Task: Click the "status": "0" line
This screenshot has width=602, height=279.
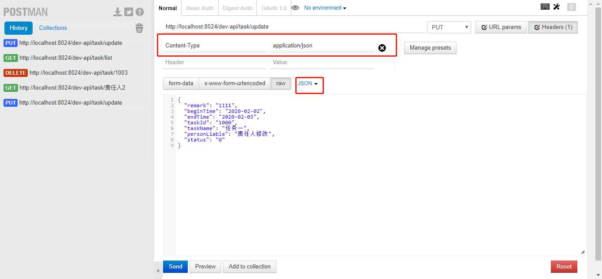Action: click(204, 140)
